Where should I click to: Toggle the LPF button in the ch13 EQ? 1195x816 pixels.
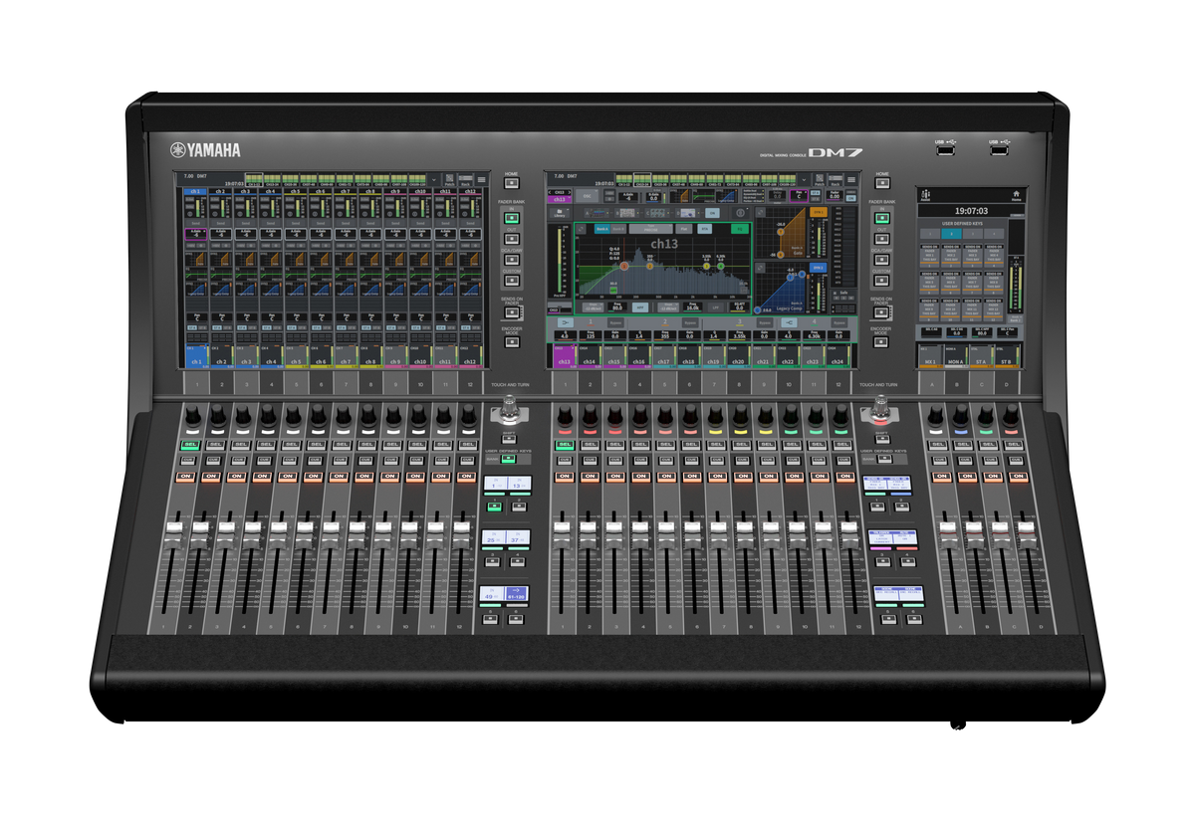coord(716,307)
